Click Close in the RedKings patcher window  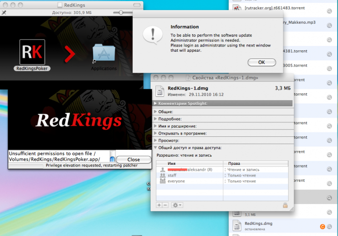[x=133, y=160]
